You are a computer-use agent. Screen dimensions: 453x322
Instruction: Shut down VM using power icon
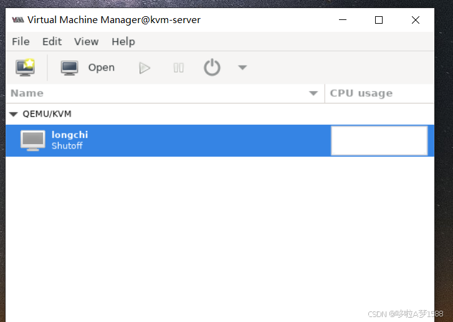(212, 67)
